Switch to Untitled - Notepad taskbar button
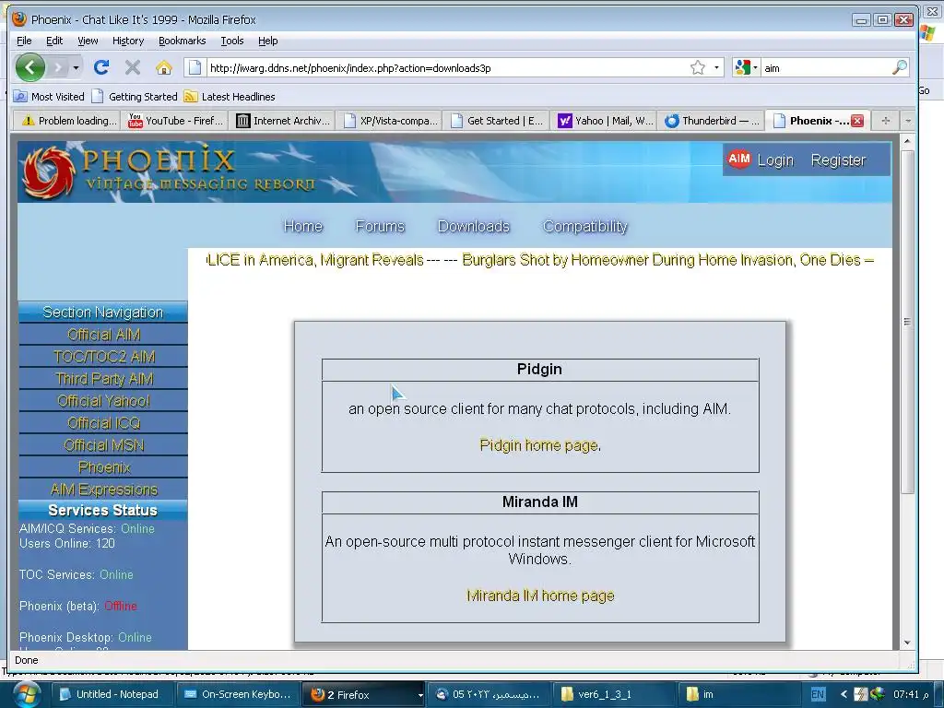944x708 pixels. coord(111,694)
